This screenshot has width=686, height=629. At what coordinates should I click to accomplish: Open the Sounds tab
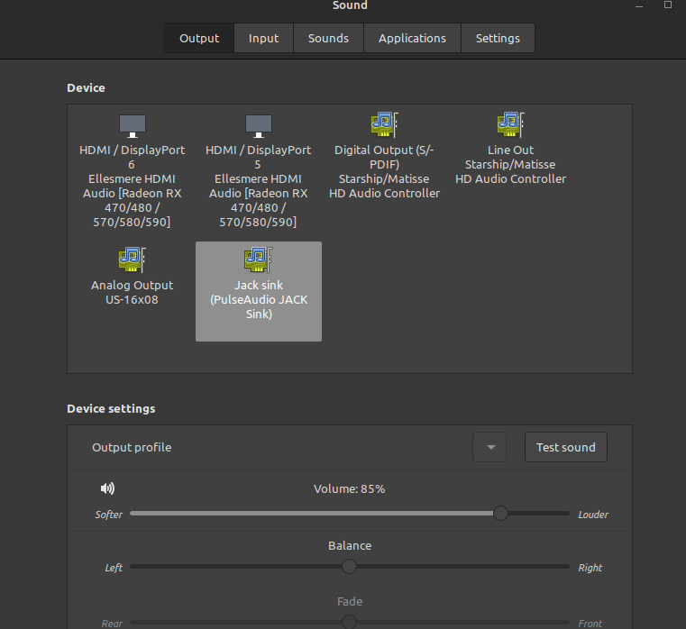click(x=328, y=38)
